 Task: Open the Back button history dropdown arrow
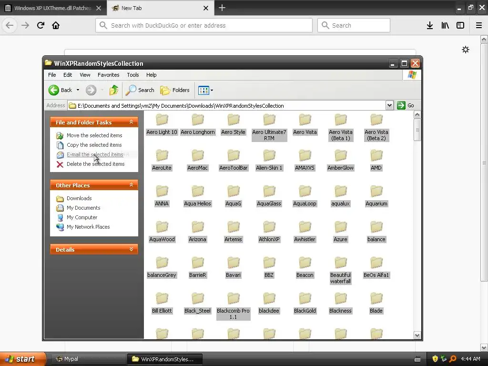click(x=78, y=90)
